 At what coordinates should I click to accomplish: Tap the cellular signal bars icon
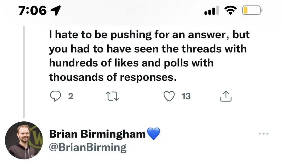tap(210, 11)
